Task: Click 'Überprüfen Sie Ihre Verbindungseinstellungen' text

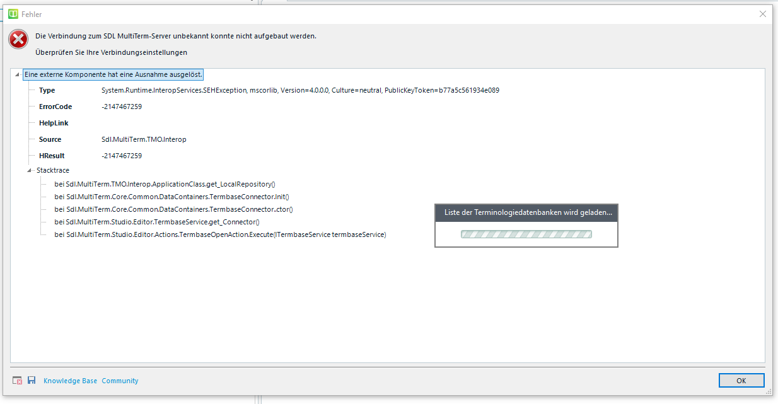Action: [x=112, y=52]
